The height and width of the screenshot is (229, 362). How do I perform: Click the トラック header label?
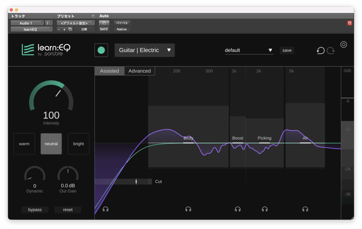(x=18, y=16)
